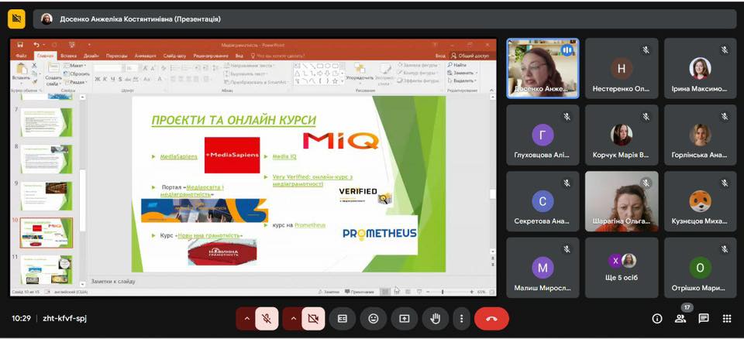Open the Макет layout dropdown
The height and width of the screenshot is (339, 744).
(x=76, y=66)
